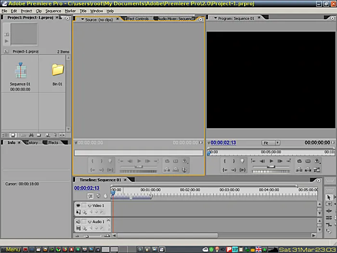
Task: Set Audio 1 display style
Action: [78, 228]
